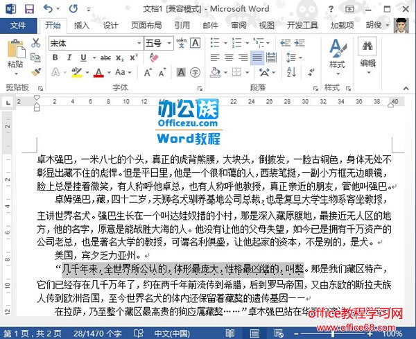Image resolution: width=416 pixels, height=339 pixels.
Task: Select the Format Painter brush
Action: point(36,72)
